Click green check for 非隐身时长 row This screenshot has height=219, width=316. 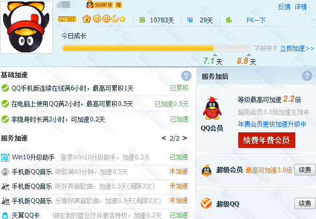click(5, 119)
